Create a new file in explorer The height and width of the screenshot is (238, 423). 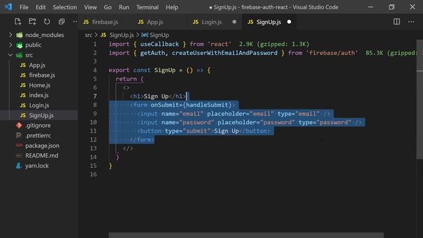click(18, 22)
